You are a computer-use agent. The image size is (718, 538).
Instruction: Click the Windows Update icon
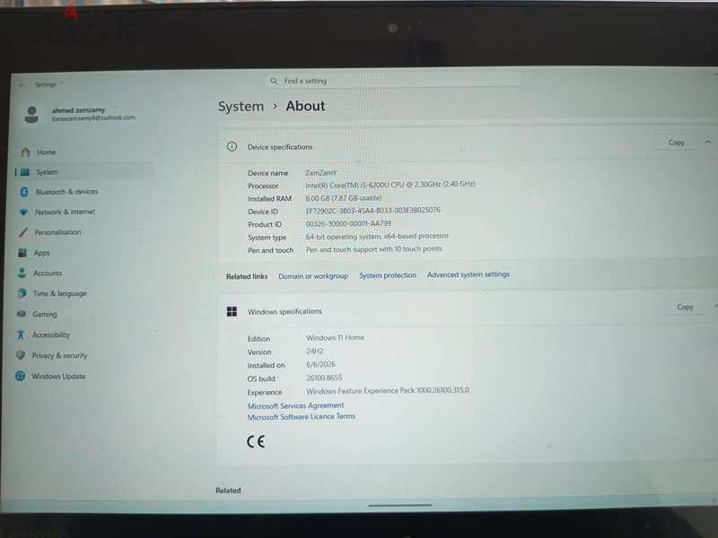[20, 376]
